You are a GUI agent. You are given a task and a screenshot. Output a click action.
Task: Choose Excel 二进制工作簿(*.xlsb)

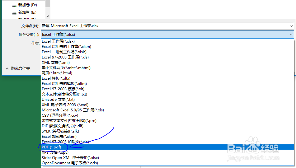click(167, 52)
